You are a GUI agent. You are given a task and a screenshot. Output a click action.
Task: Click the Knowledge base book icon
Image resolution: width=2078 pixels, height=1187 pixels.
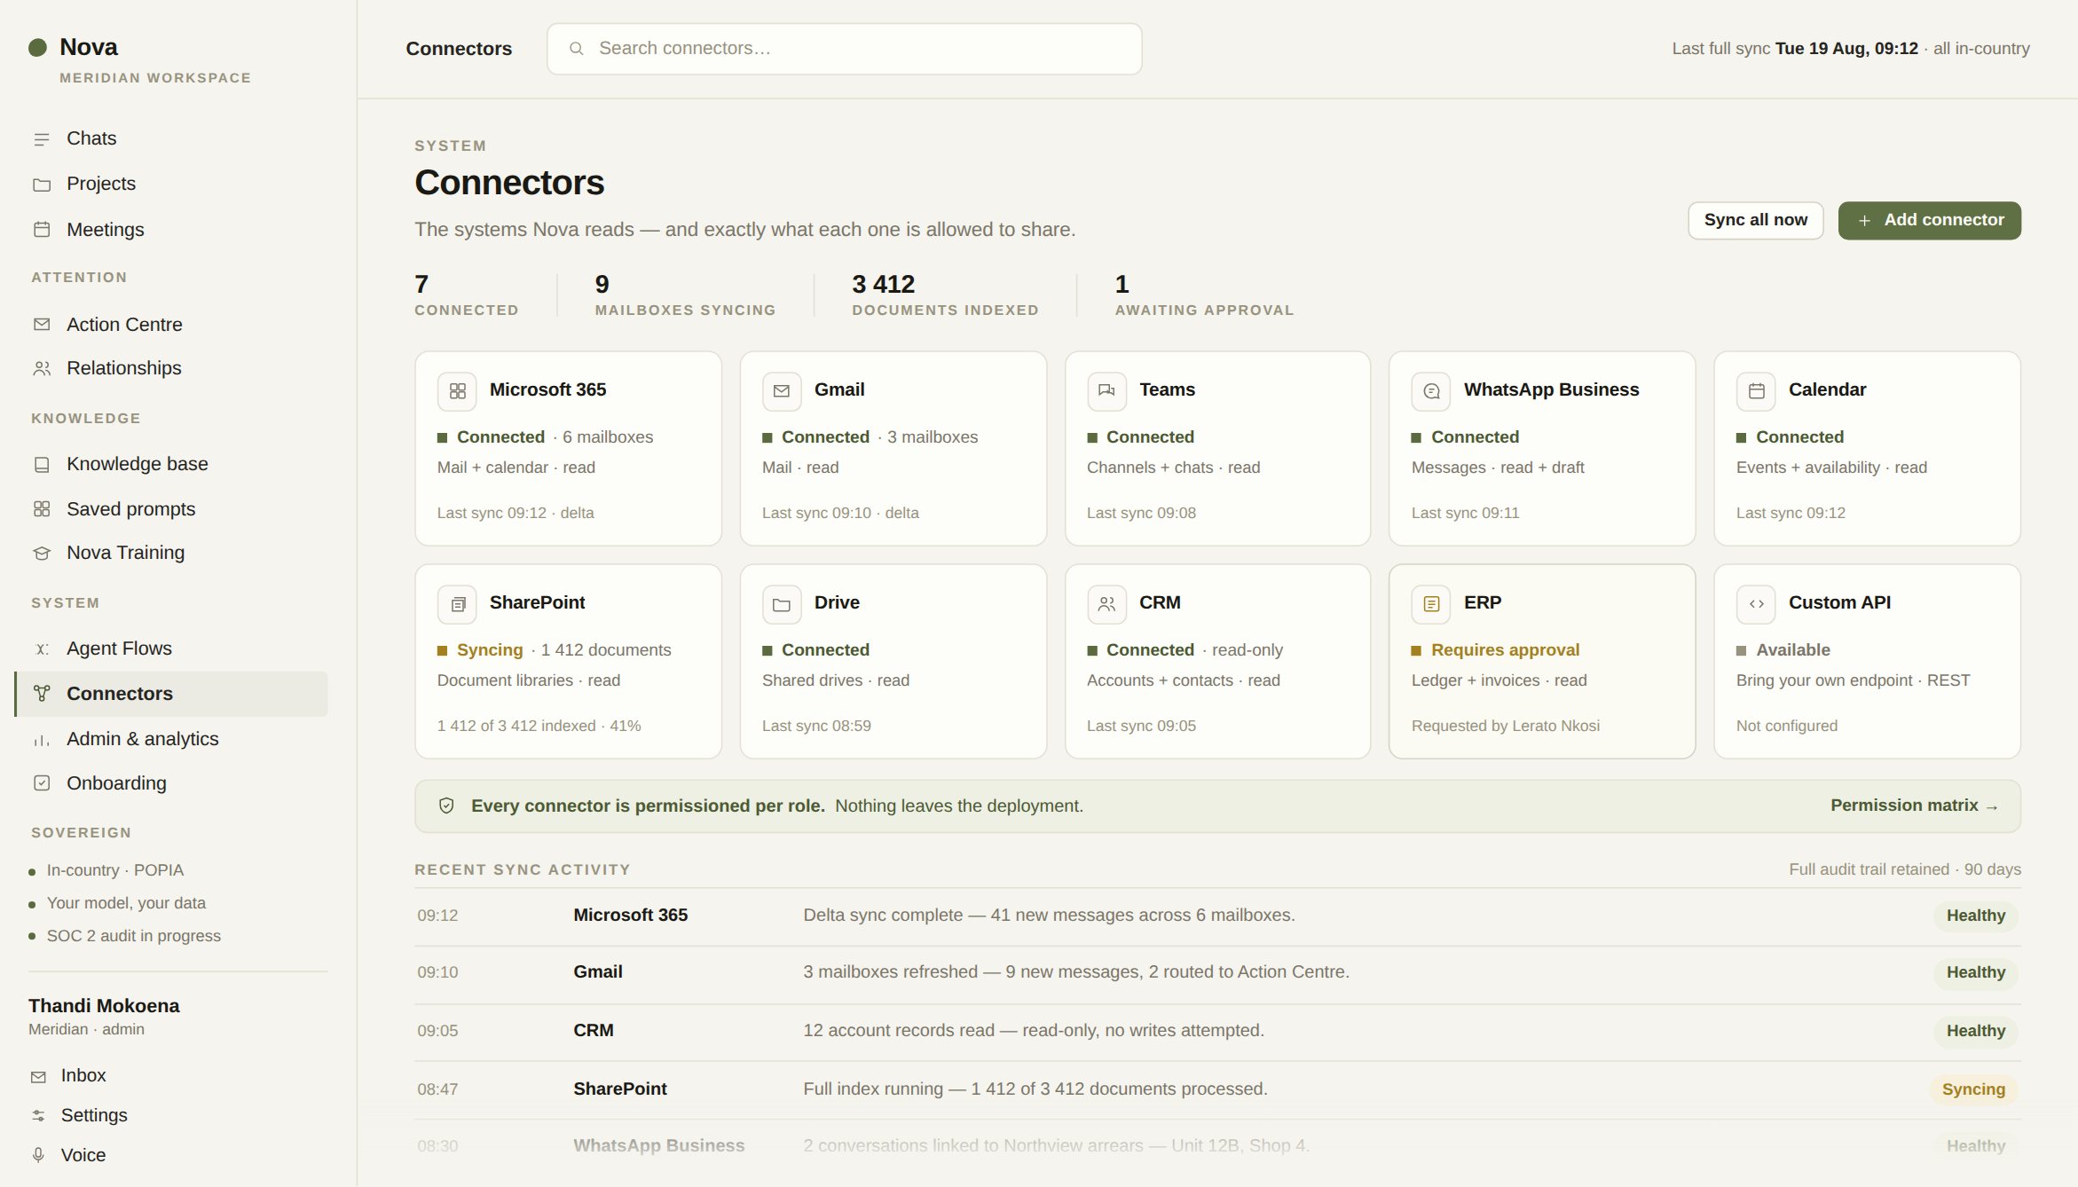pos(42,464)
